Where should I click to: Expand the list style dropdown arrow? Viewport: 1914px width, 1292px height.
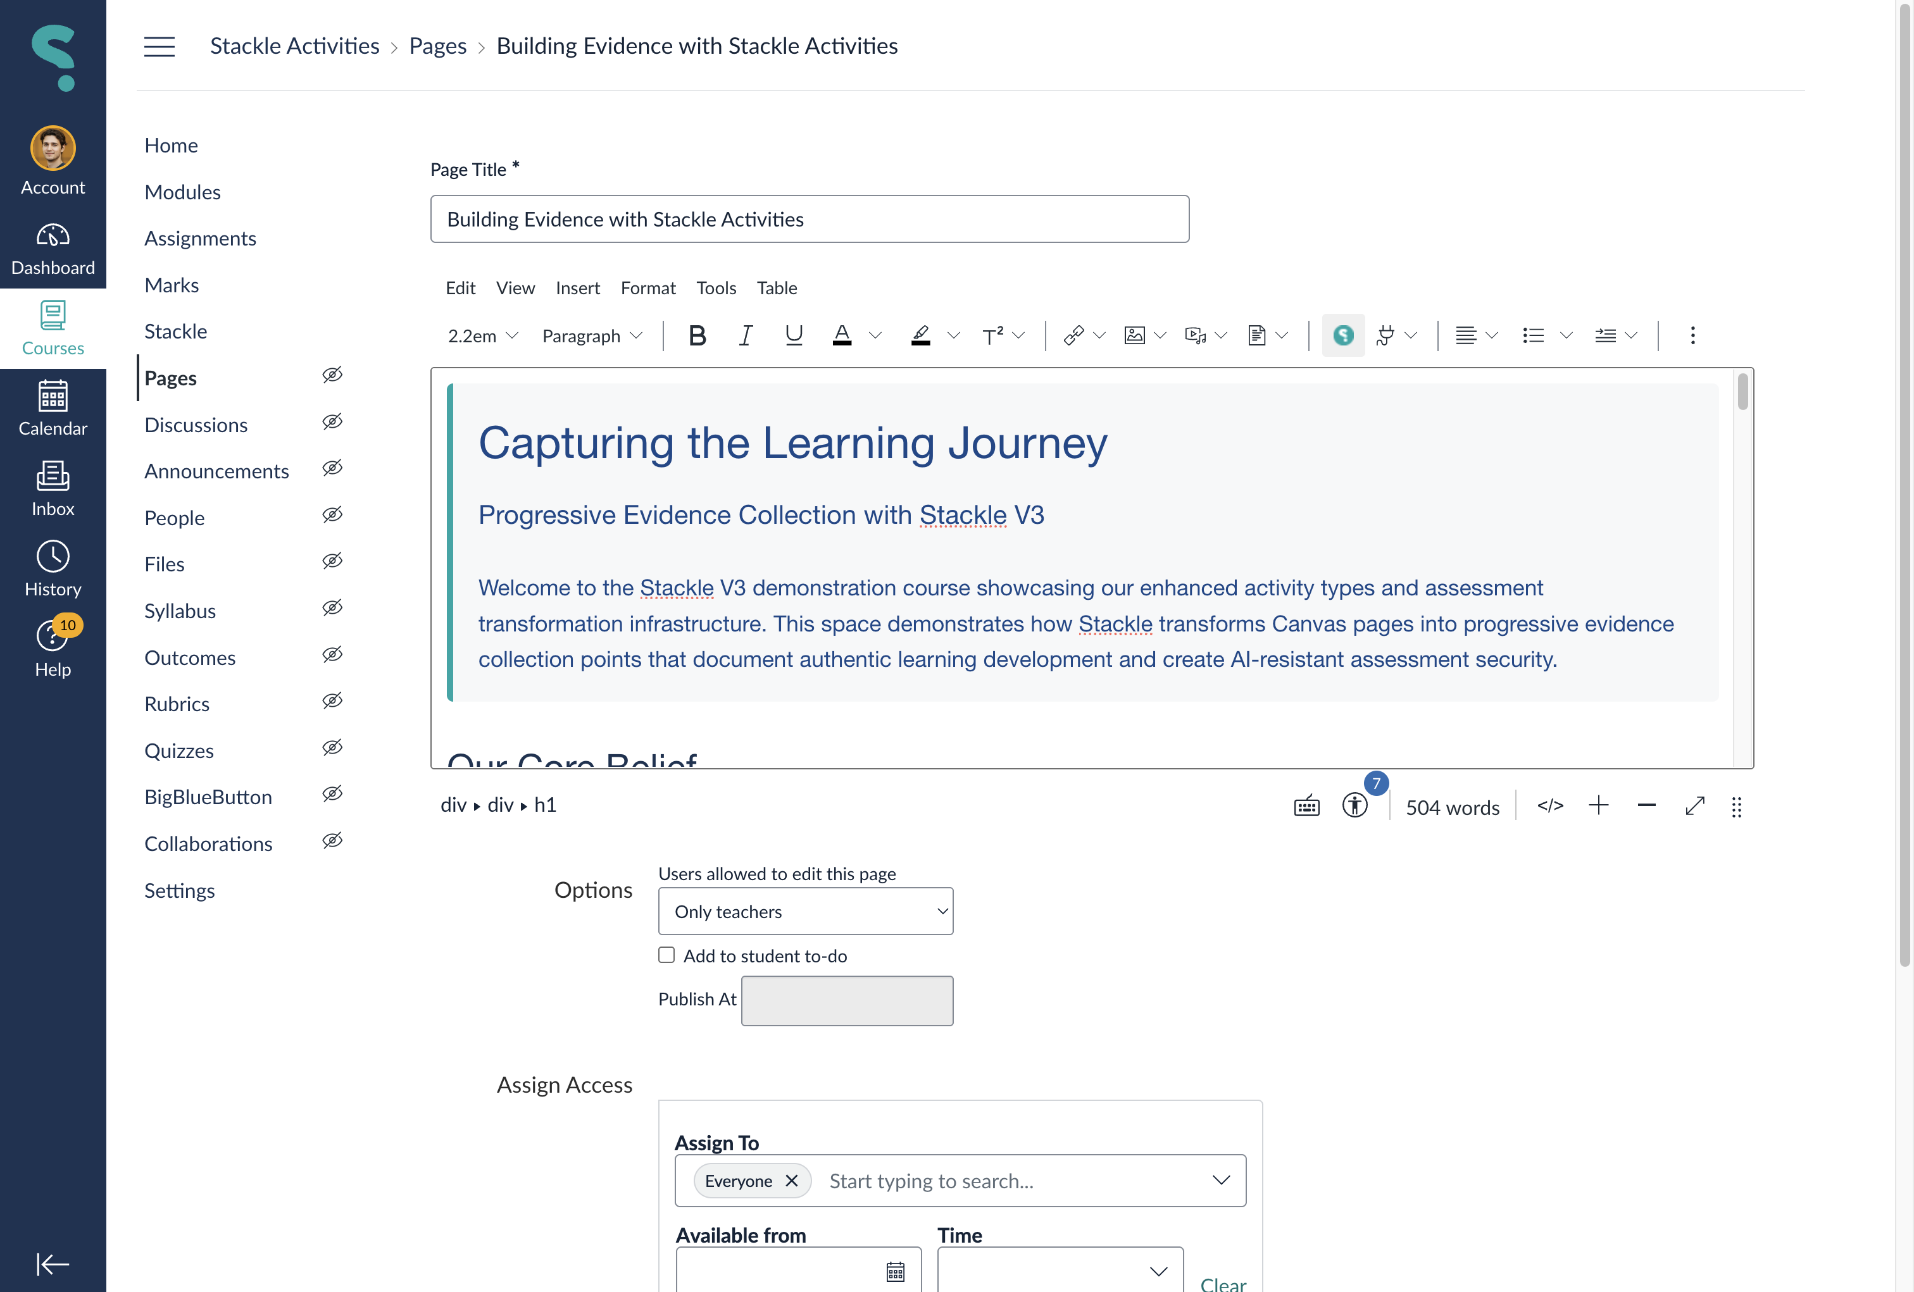[1567, 336]
